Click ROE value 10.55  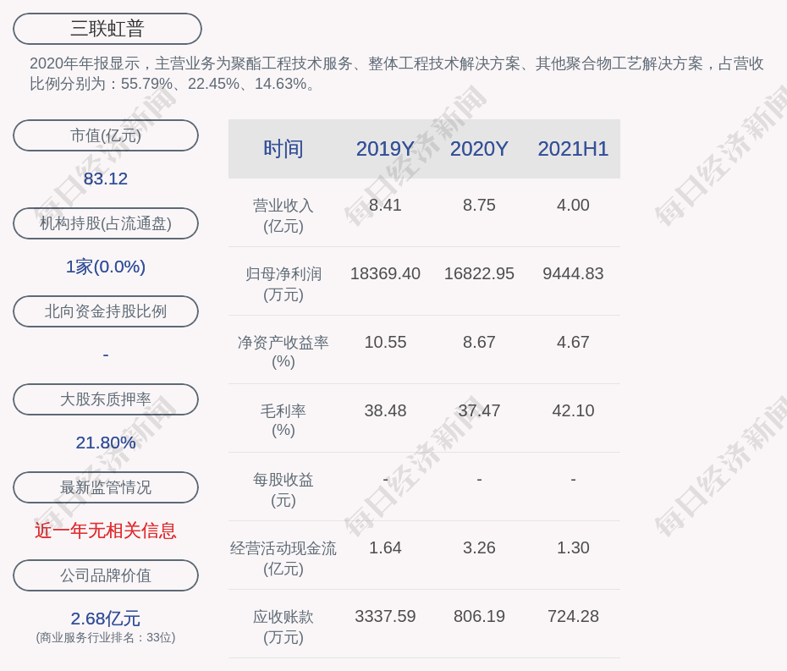(x=385, y=343)
